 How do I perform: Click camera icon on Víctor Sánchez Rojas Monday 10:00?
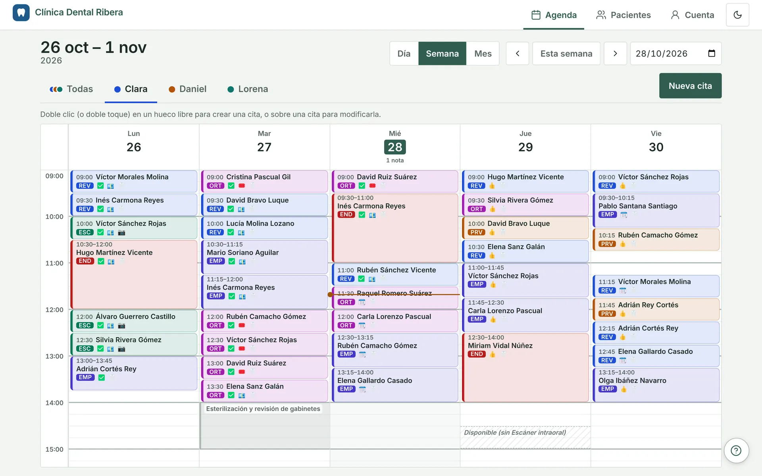click(x=121, y=233)
